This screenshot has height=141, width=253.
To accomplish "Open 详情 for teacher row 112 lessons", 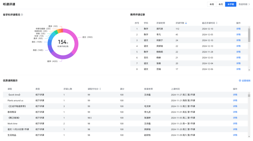I will [238, 29].
